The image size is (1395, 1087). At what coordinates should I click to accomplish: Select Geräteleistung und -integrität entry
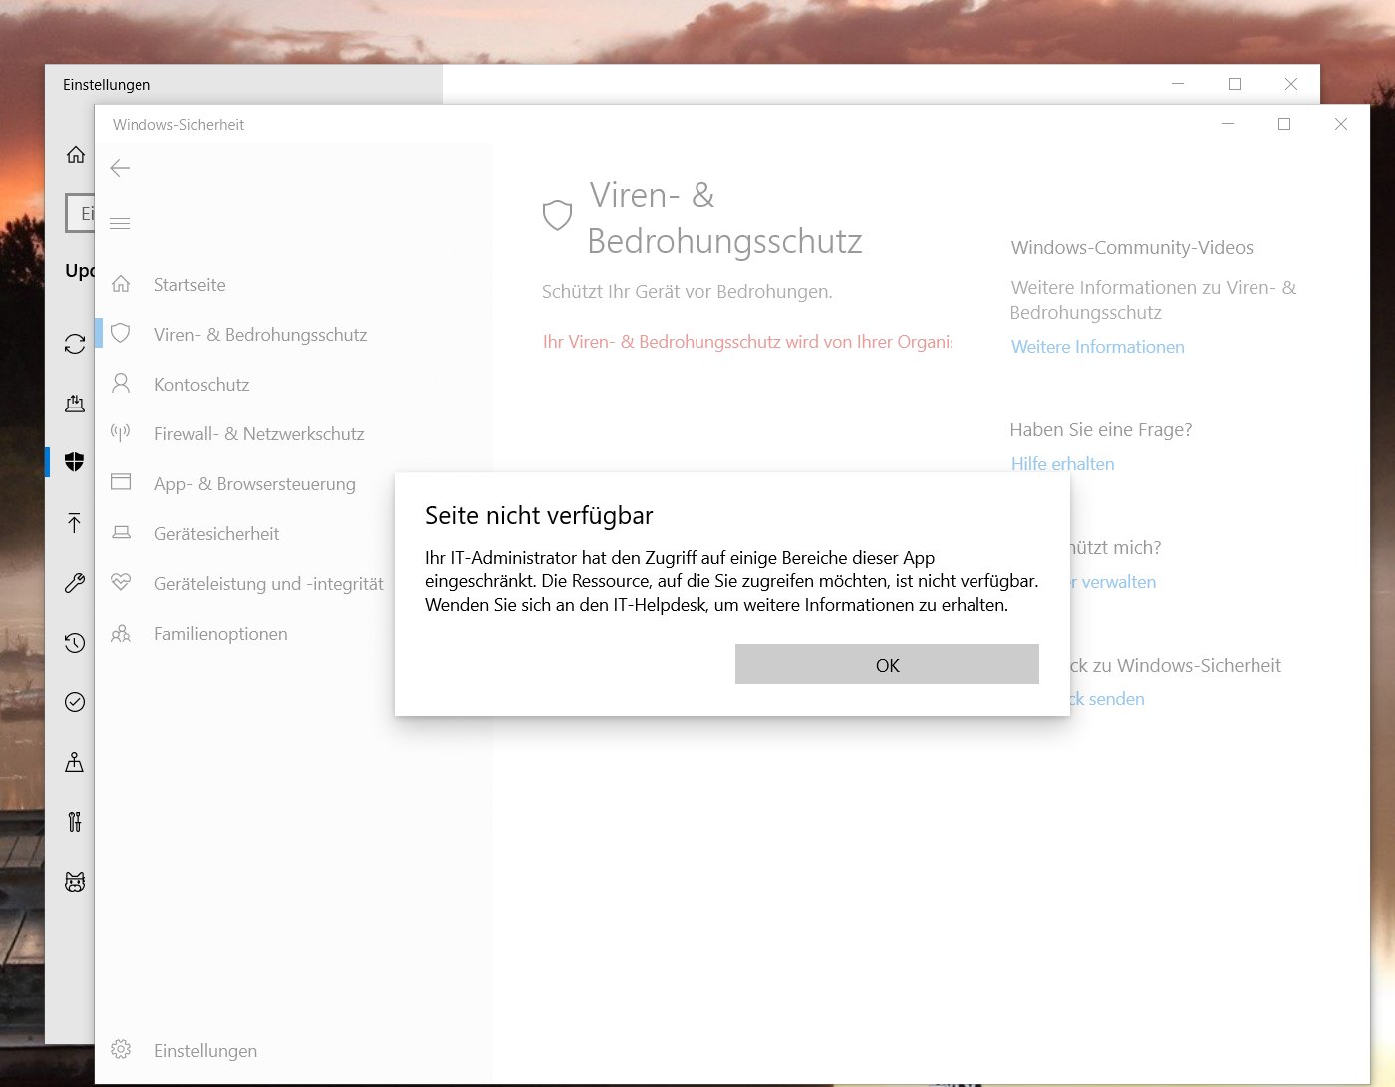[269, 584]
